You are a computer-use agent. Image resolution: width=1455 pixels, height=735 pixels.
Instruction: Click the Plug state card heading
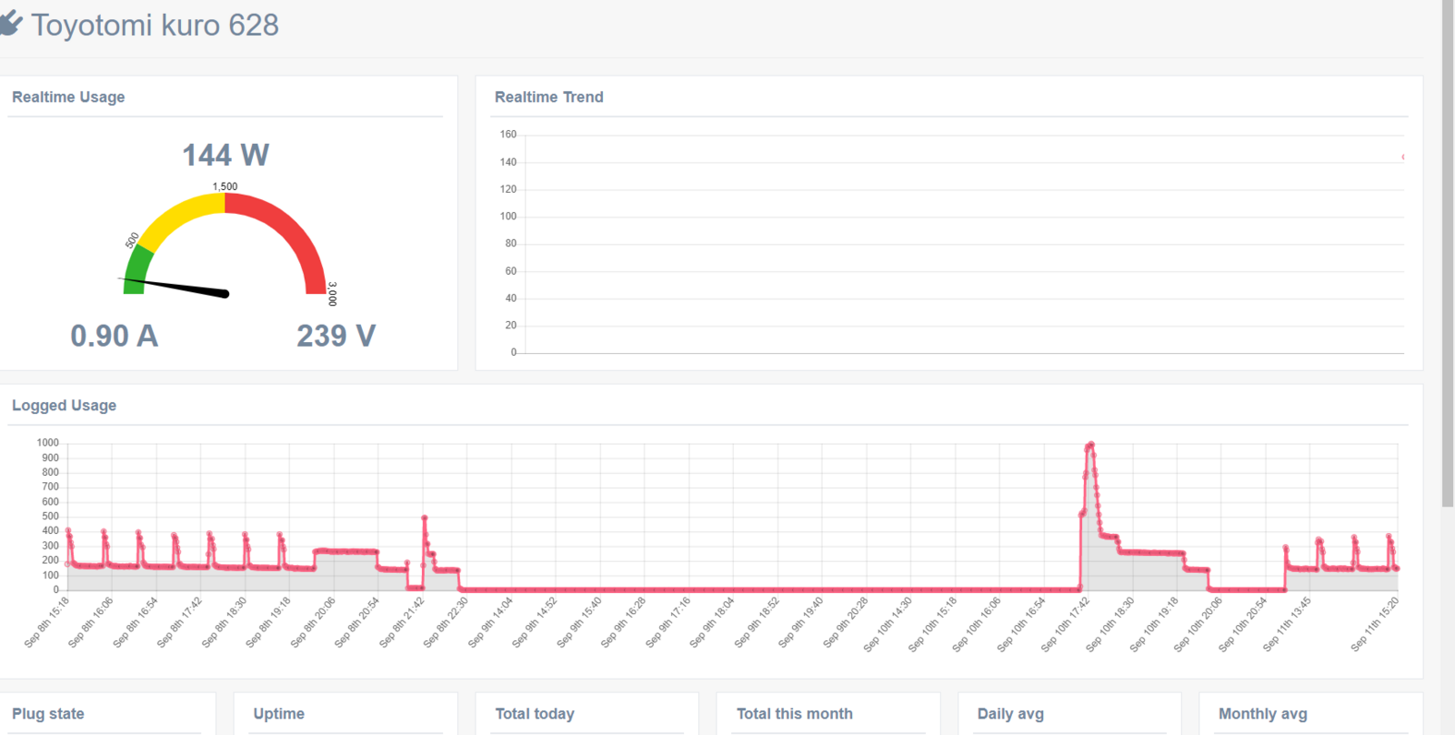48,714
